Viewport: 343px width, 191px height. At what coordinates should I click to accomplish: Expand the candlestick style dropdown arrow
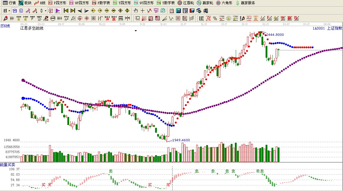coord(45,11)
